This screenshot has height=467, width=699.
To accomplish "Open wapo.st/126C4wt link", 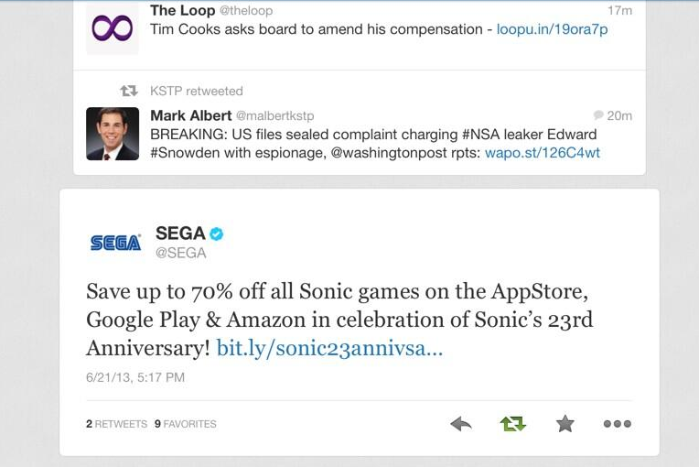I will click(x=542, y=153).
